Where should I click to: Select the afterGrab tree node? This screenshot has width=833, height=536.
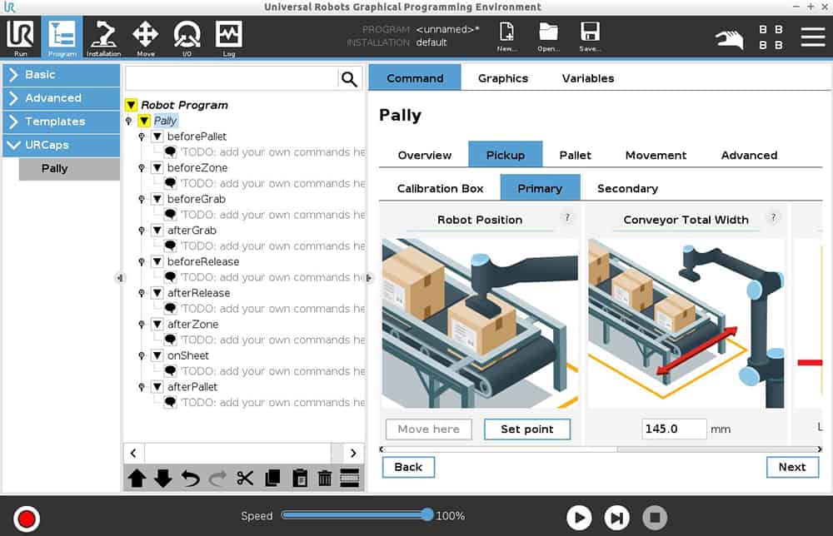coord(192,231)
